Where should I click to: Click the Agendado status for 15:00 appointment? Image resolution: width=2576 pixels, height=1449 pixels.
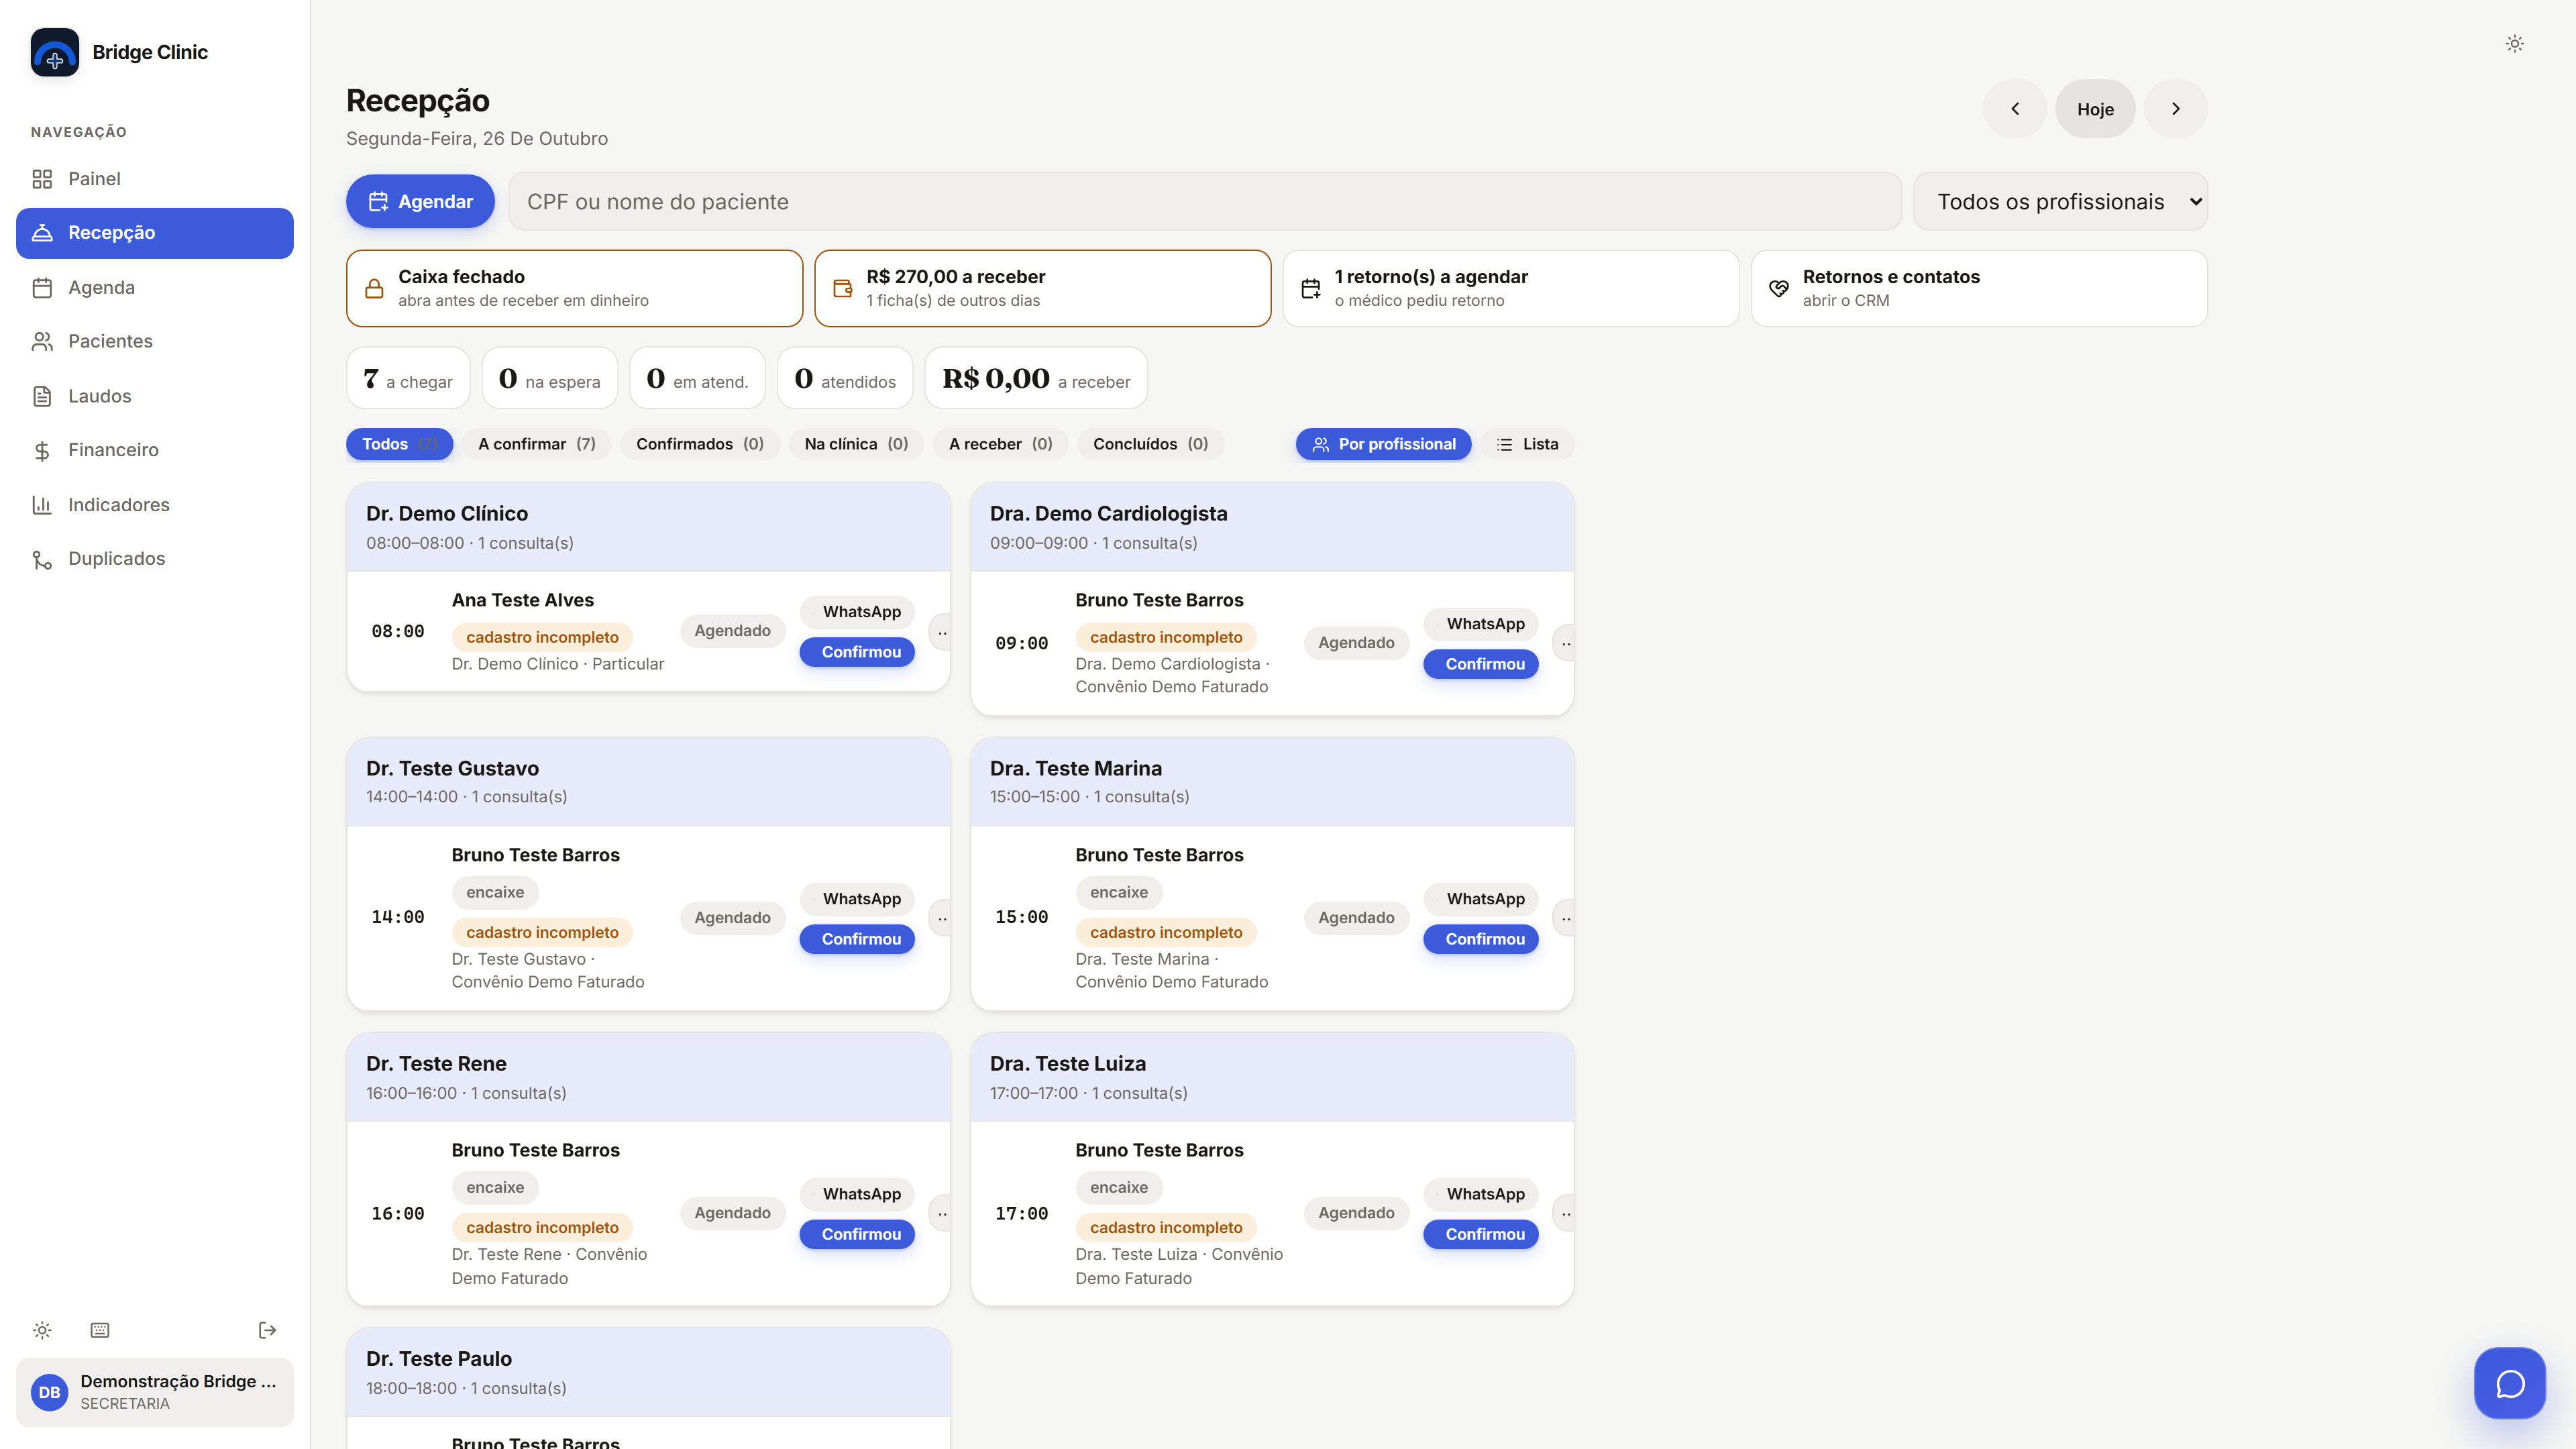pos(1356,918)
